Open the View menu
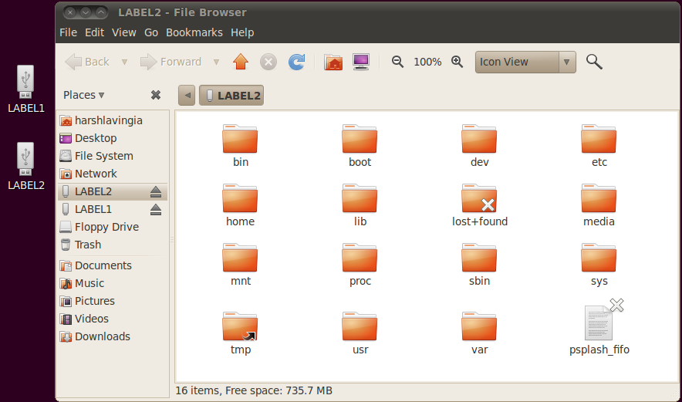Viewport: 682px width, 402px height. [x=124, y=32]
